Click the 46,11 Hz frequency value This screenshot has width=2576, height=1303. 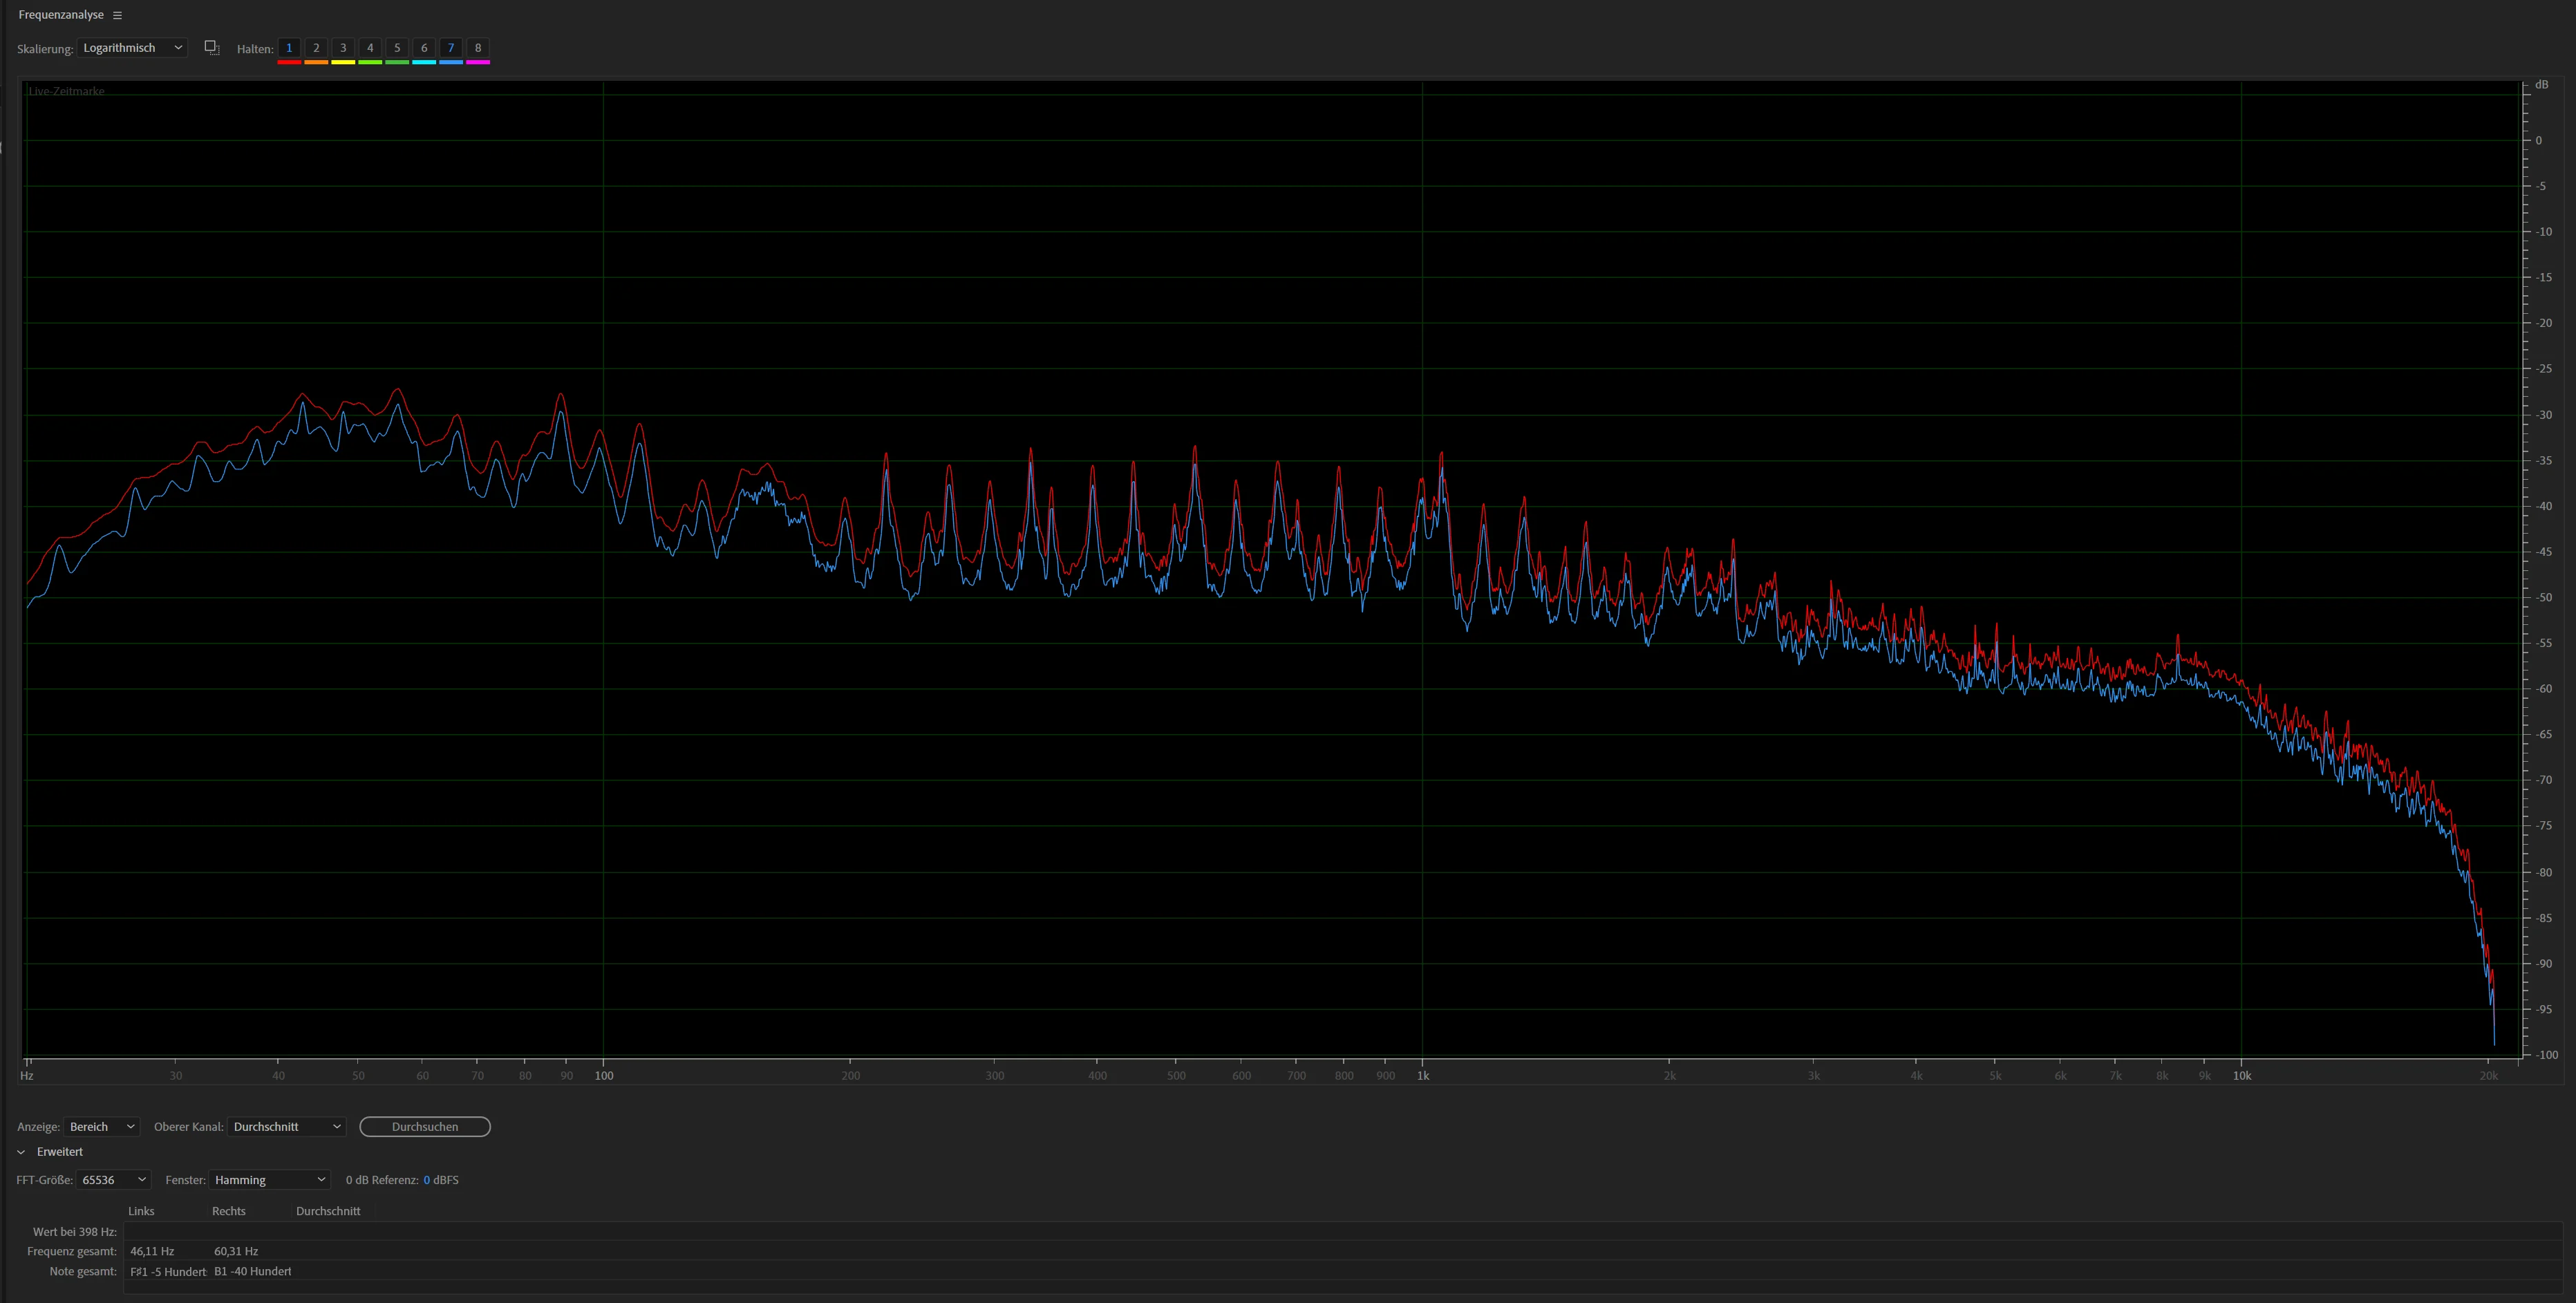click(x=152, y=1251)
